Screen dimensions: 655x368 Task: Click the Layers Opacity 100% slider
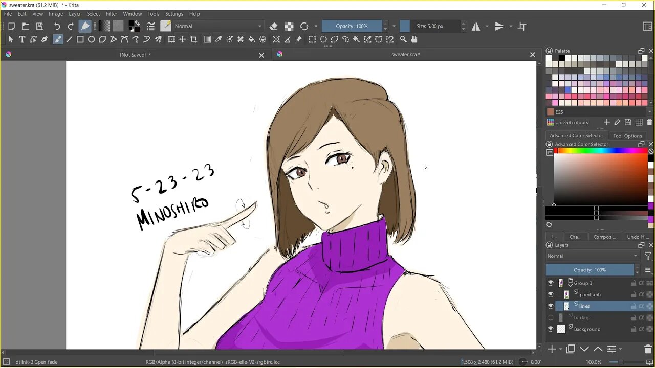[x=589, y=270]
